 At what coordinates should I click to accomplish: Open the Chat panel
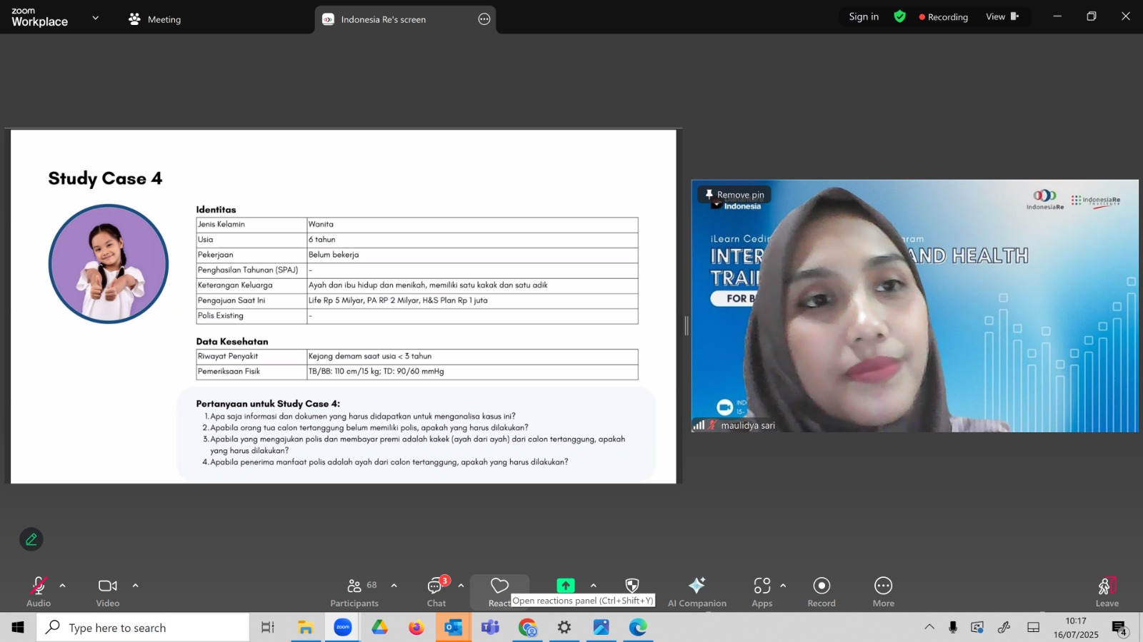(x=436, y=592)
